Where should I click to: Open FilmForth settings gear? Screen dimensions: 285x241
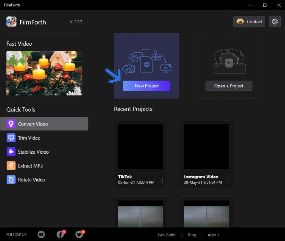[x=275, y=21]
